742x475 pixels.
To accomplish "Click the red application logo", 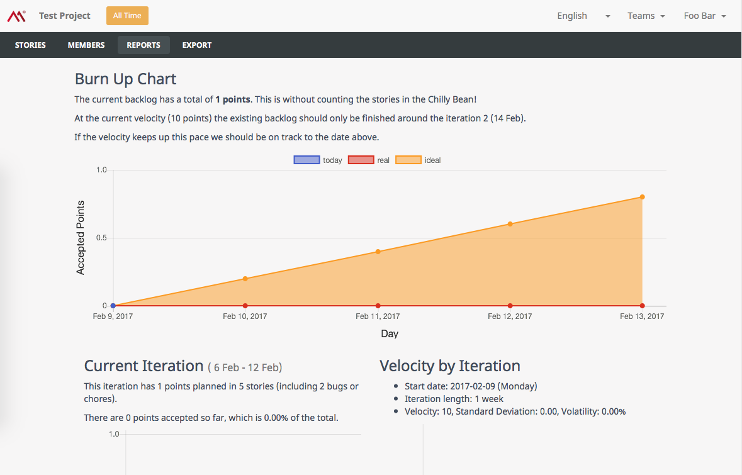I will tap(16, 15).
